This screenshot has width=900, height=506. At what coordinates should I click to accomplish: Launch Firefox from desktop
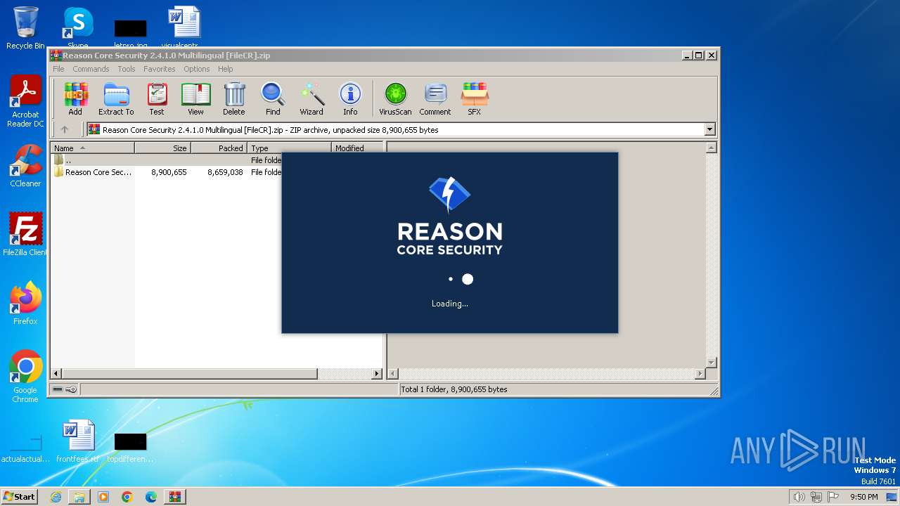(25, 303)
